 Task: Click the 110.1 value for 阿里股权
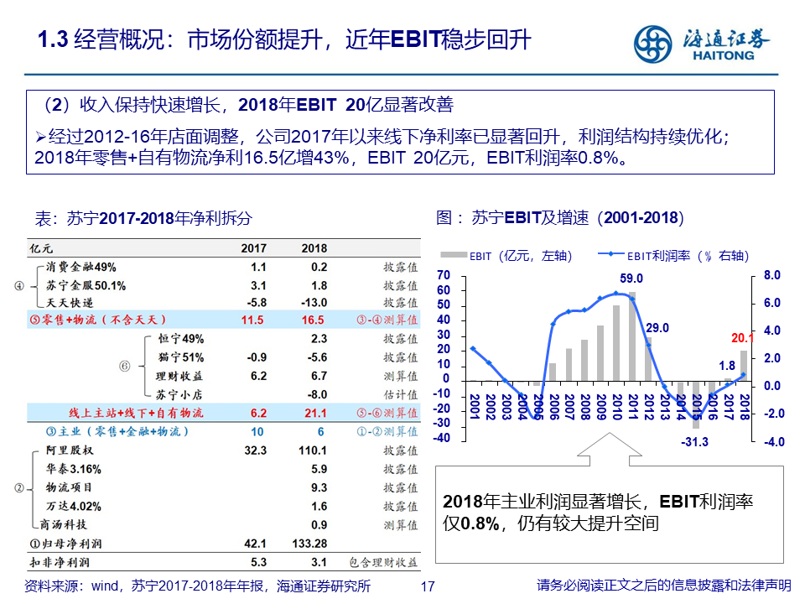[313, 450]
